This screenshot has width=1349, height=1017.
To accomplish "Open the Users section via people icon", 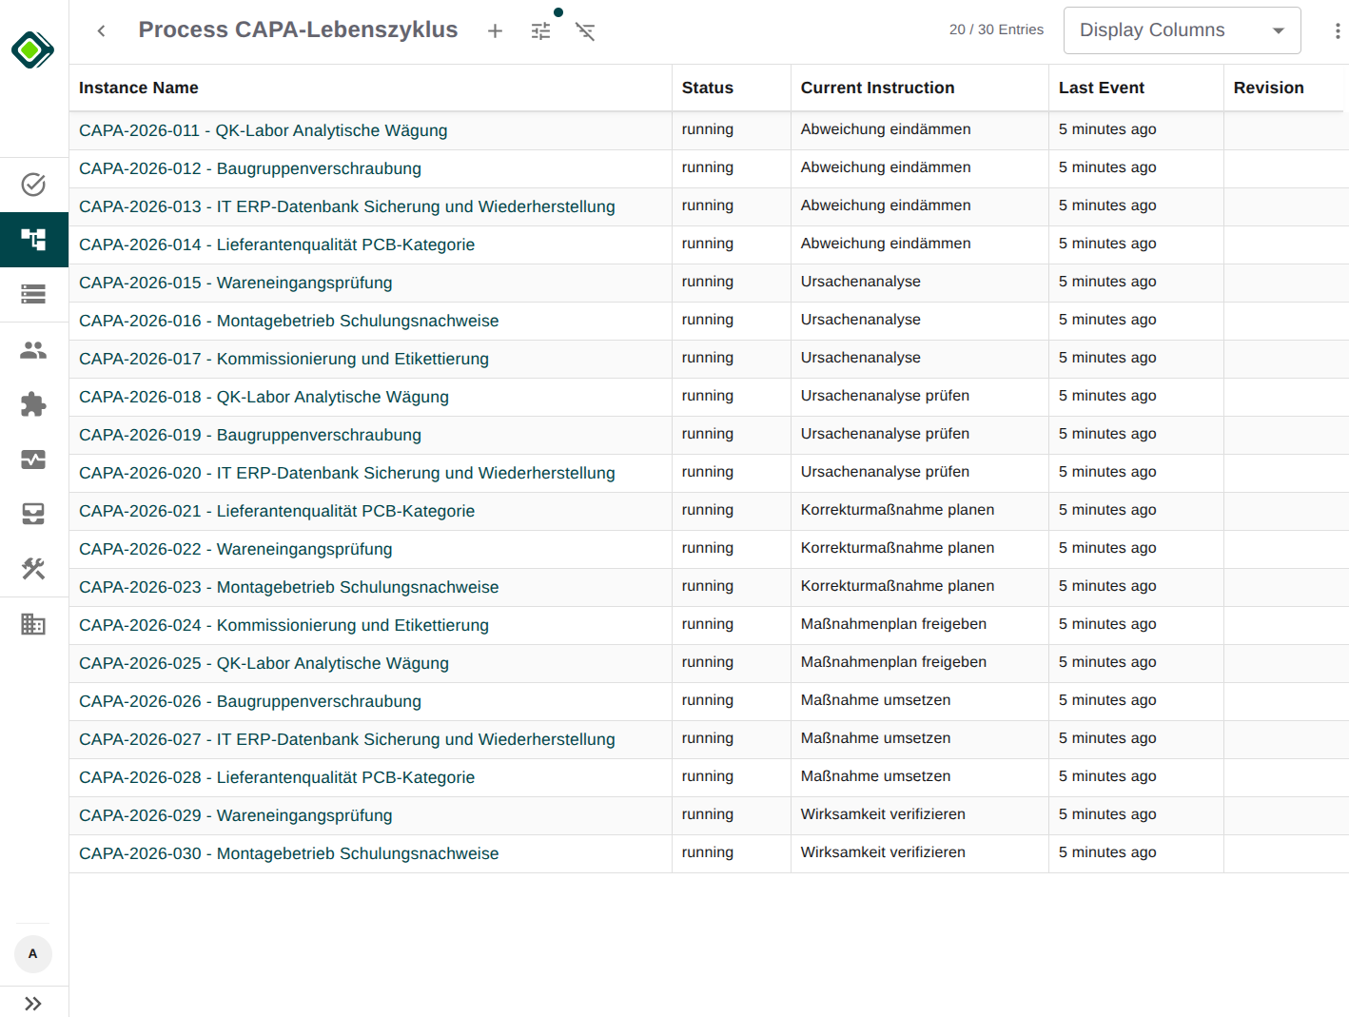I will (x=33, y=349).
